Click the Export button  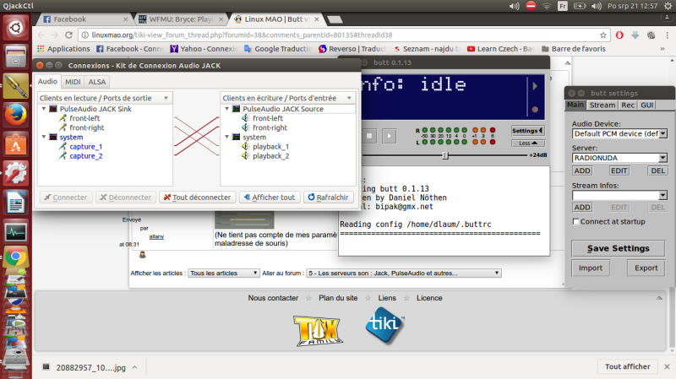click(x=646, y=268)
